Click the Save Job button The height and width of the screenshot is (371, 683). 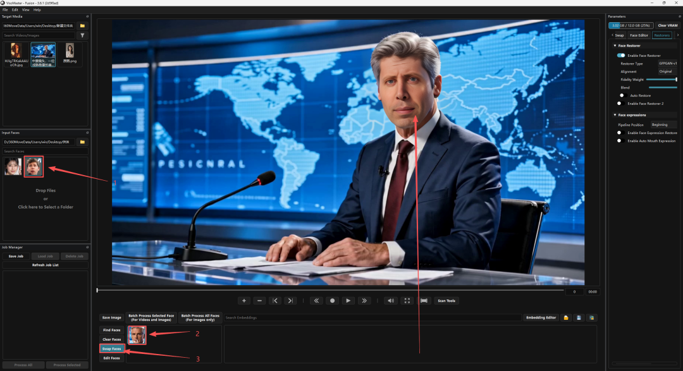[16, 256]
